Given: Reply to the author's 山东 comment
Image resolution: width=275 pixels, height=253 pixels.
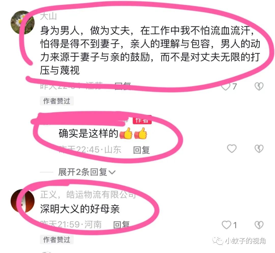Looking at the screenshot, I should point(141,150).
